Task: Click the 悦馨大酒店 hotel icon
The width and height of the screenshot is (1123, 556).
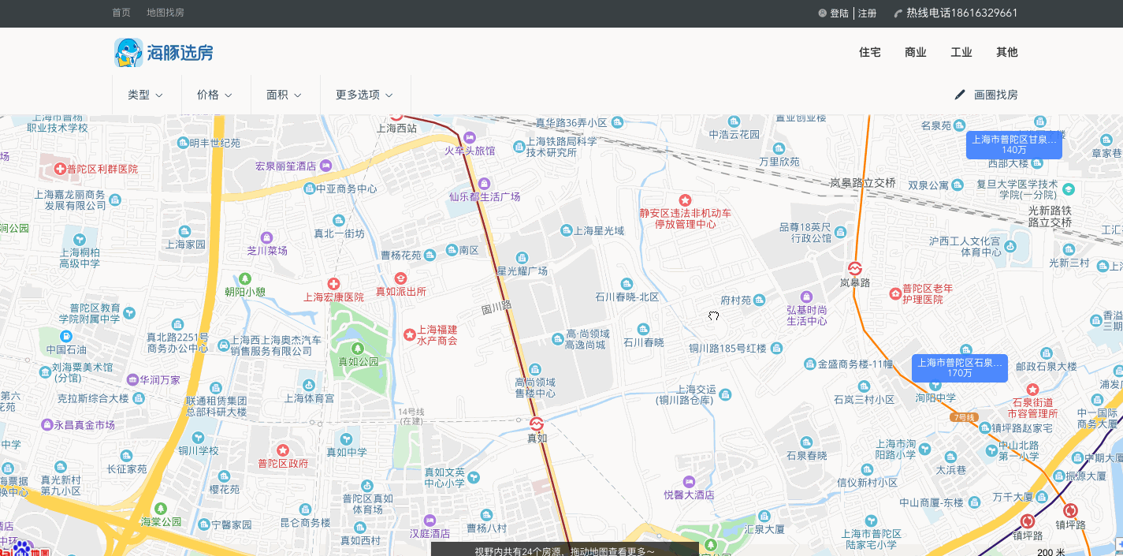Action: pos(689,481)
